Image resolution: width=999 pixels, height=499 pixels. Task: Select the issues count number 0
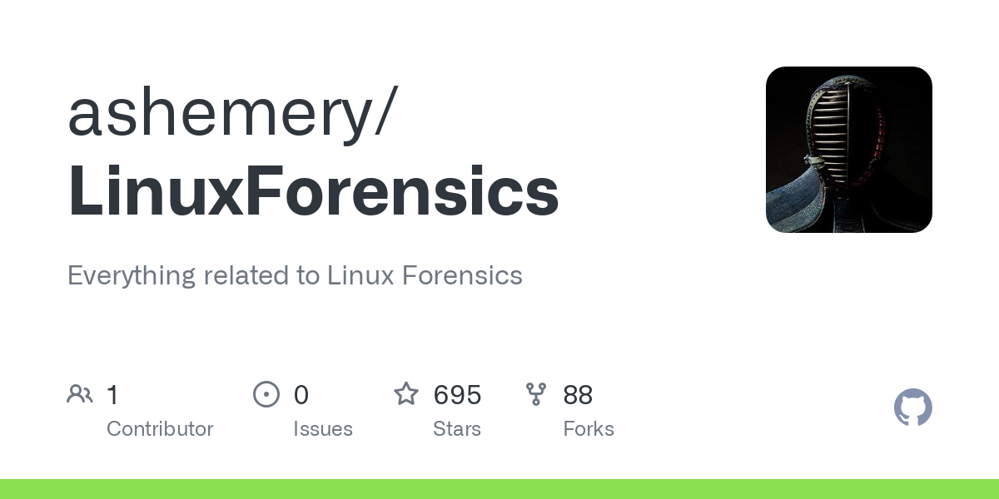(x=301, y=395)
